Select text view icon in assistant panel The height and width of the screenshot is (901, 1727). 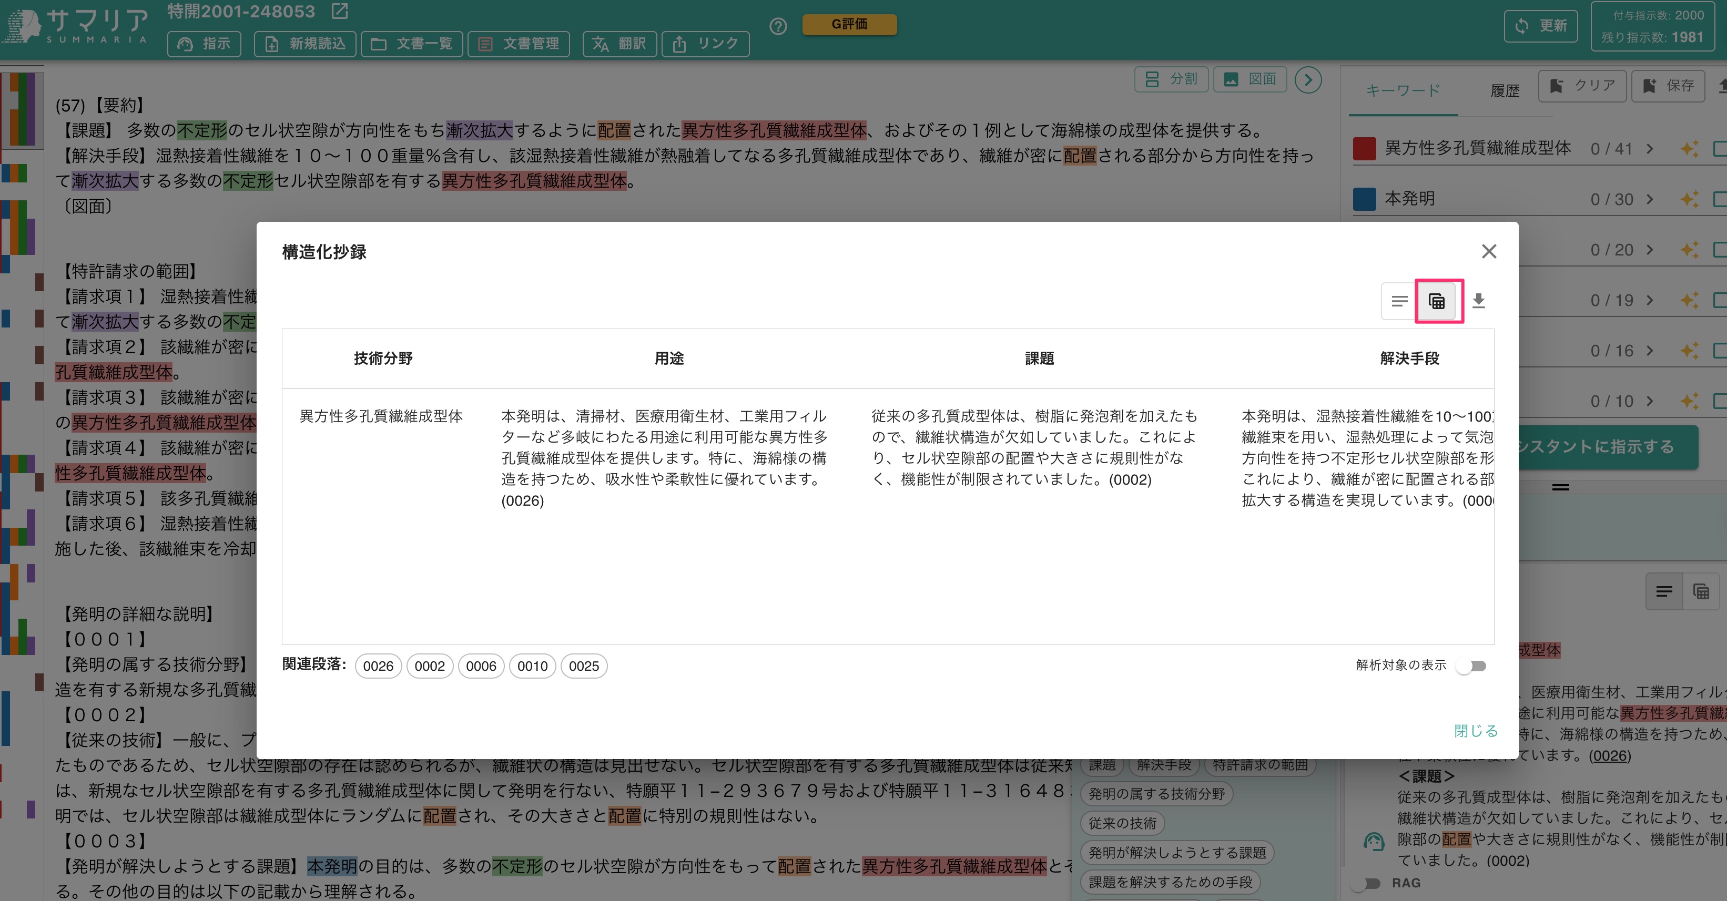1664,591
